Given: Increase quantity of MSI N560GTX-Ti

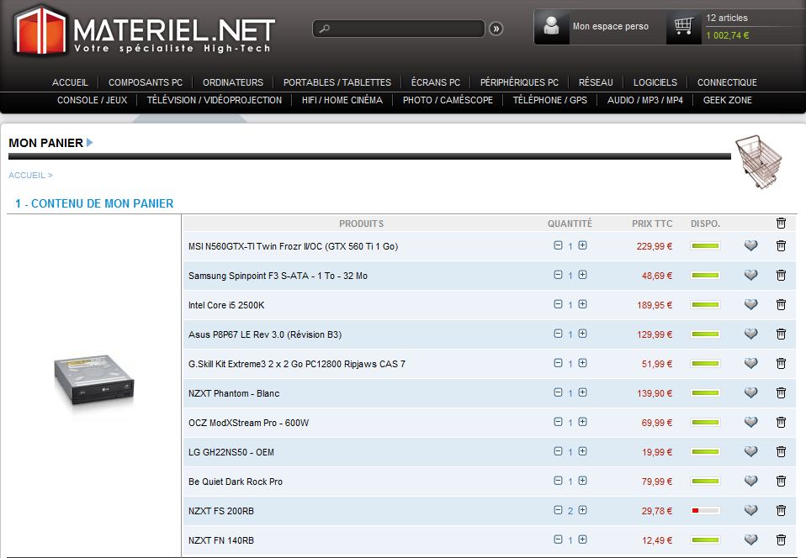Looking at the screenshot, I should coord(582,245).
